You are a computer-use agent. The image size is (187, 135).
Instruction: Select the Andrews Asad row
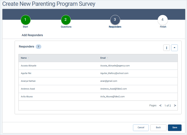coord(98,89)
